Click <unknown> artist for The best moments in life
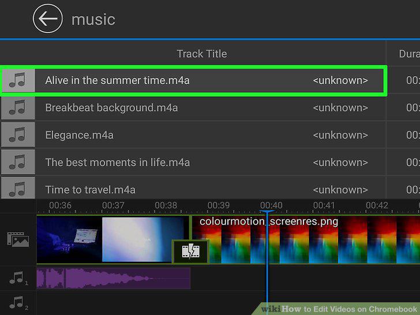420x315 pixels. [340, 162]
